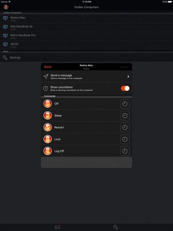Tap the paper plane send message icon
The height and width of the screenshot is (231, 173).
tap(46, 76)
